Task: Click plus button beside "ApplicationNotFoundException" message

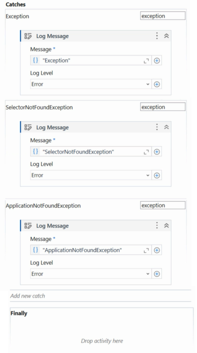Action: pos(157,250)
